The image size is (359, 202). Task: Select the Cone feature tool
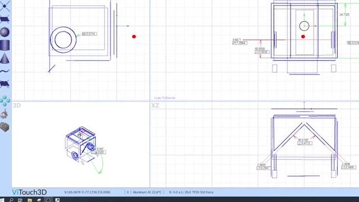tap(4, 58)
